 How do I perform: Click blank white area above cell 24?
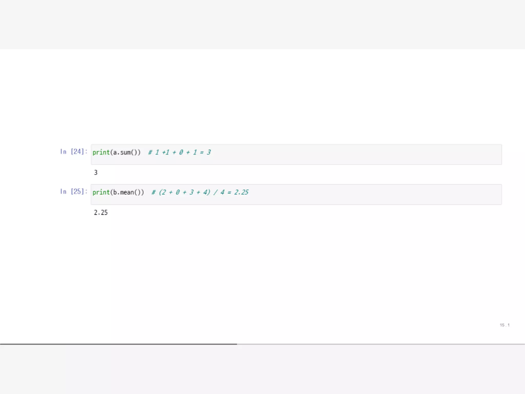(262, 97)
